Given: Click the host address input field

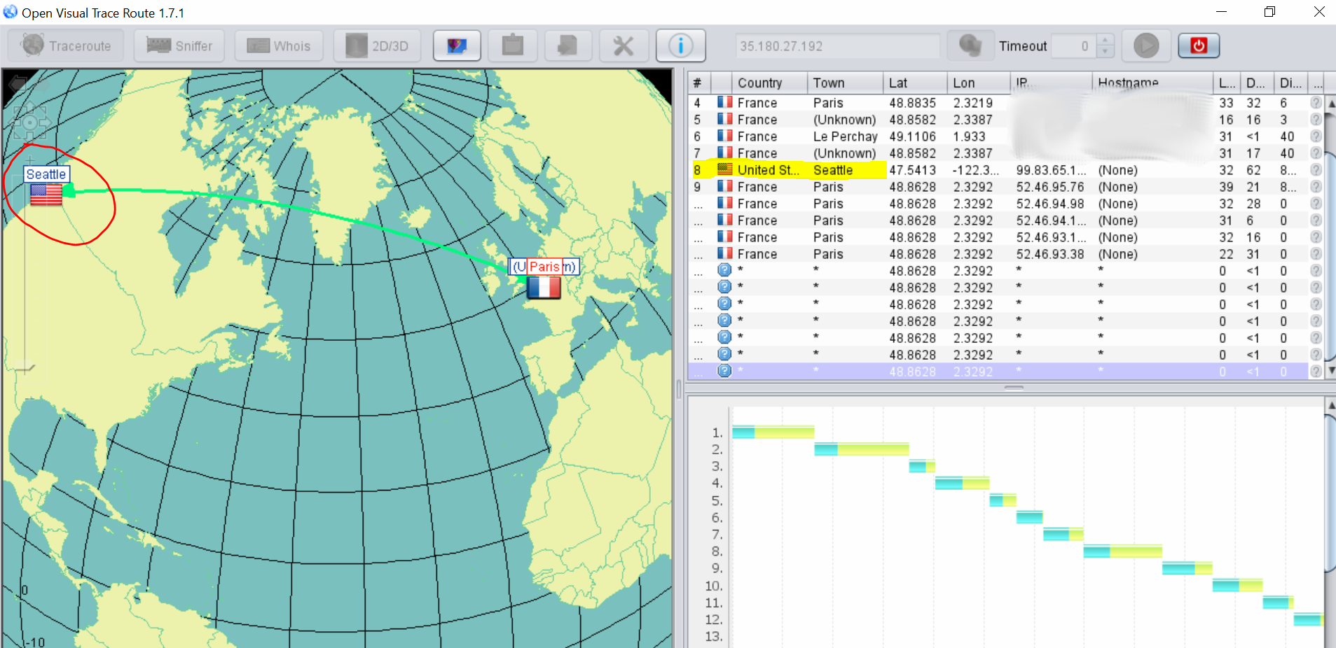Looking at the screenshot, I should pos(837,46).
